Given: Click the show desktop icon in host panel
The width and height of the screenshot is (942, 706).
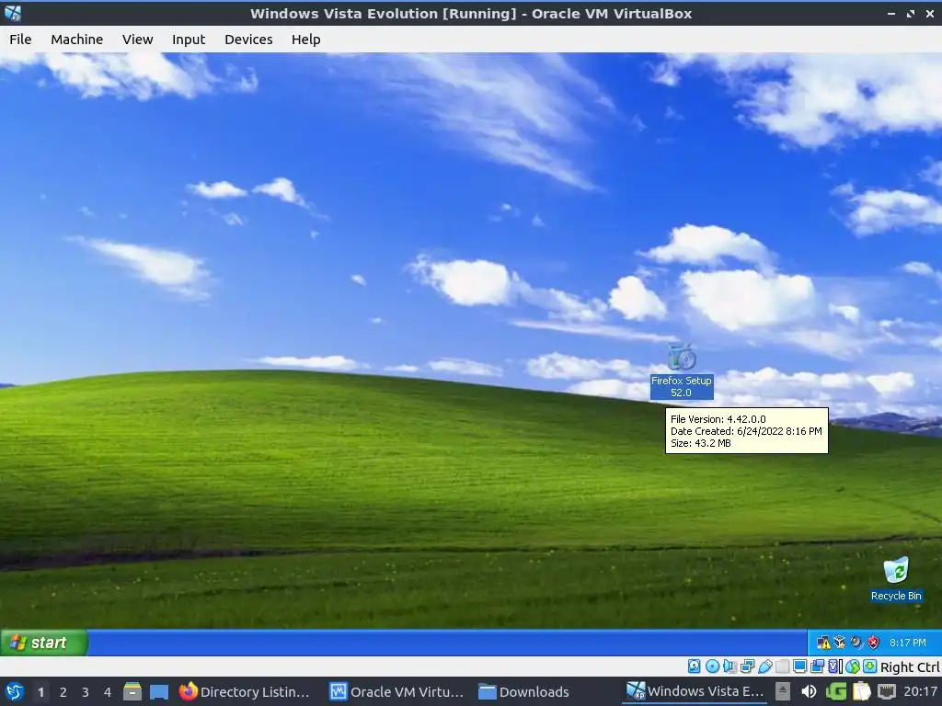Looking at the screenshot, I should pos(159,691).
